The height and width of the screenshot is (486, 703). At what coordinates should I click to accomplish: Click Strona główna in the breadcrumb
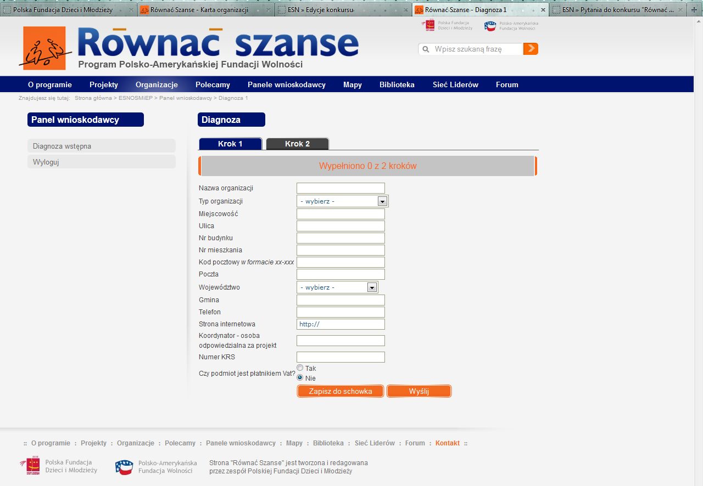(x=93, y=98)
